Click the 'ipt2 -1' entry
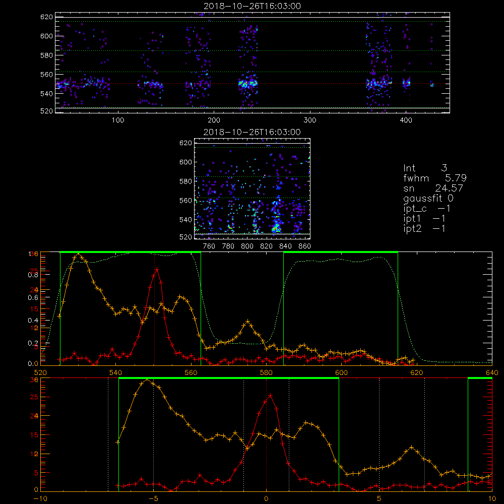 click(x=424, y=228)
